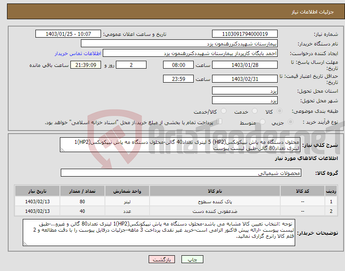
Task: Click the بازگشت (back) button
Action: pos(162,259)
